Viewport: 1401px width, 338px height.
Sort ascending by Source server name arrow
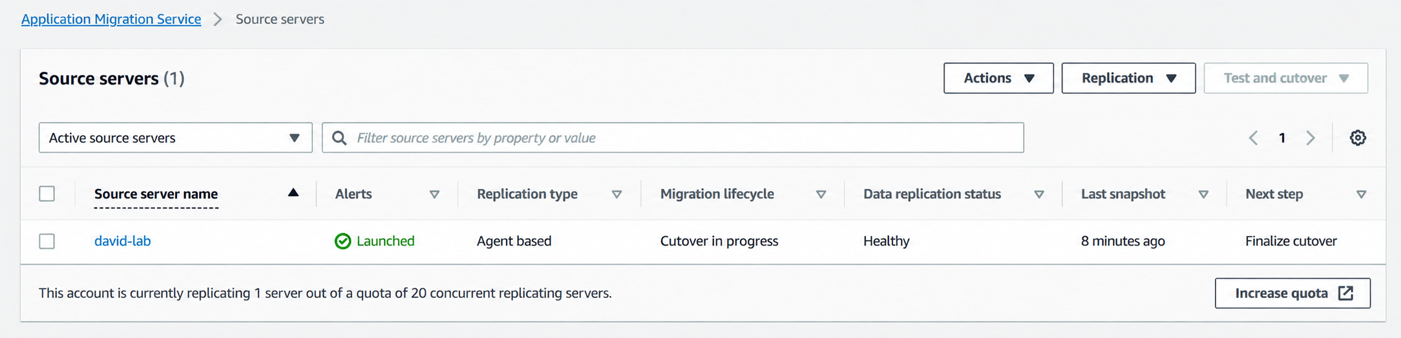click(x=293, y=193)
